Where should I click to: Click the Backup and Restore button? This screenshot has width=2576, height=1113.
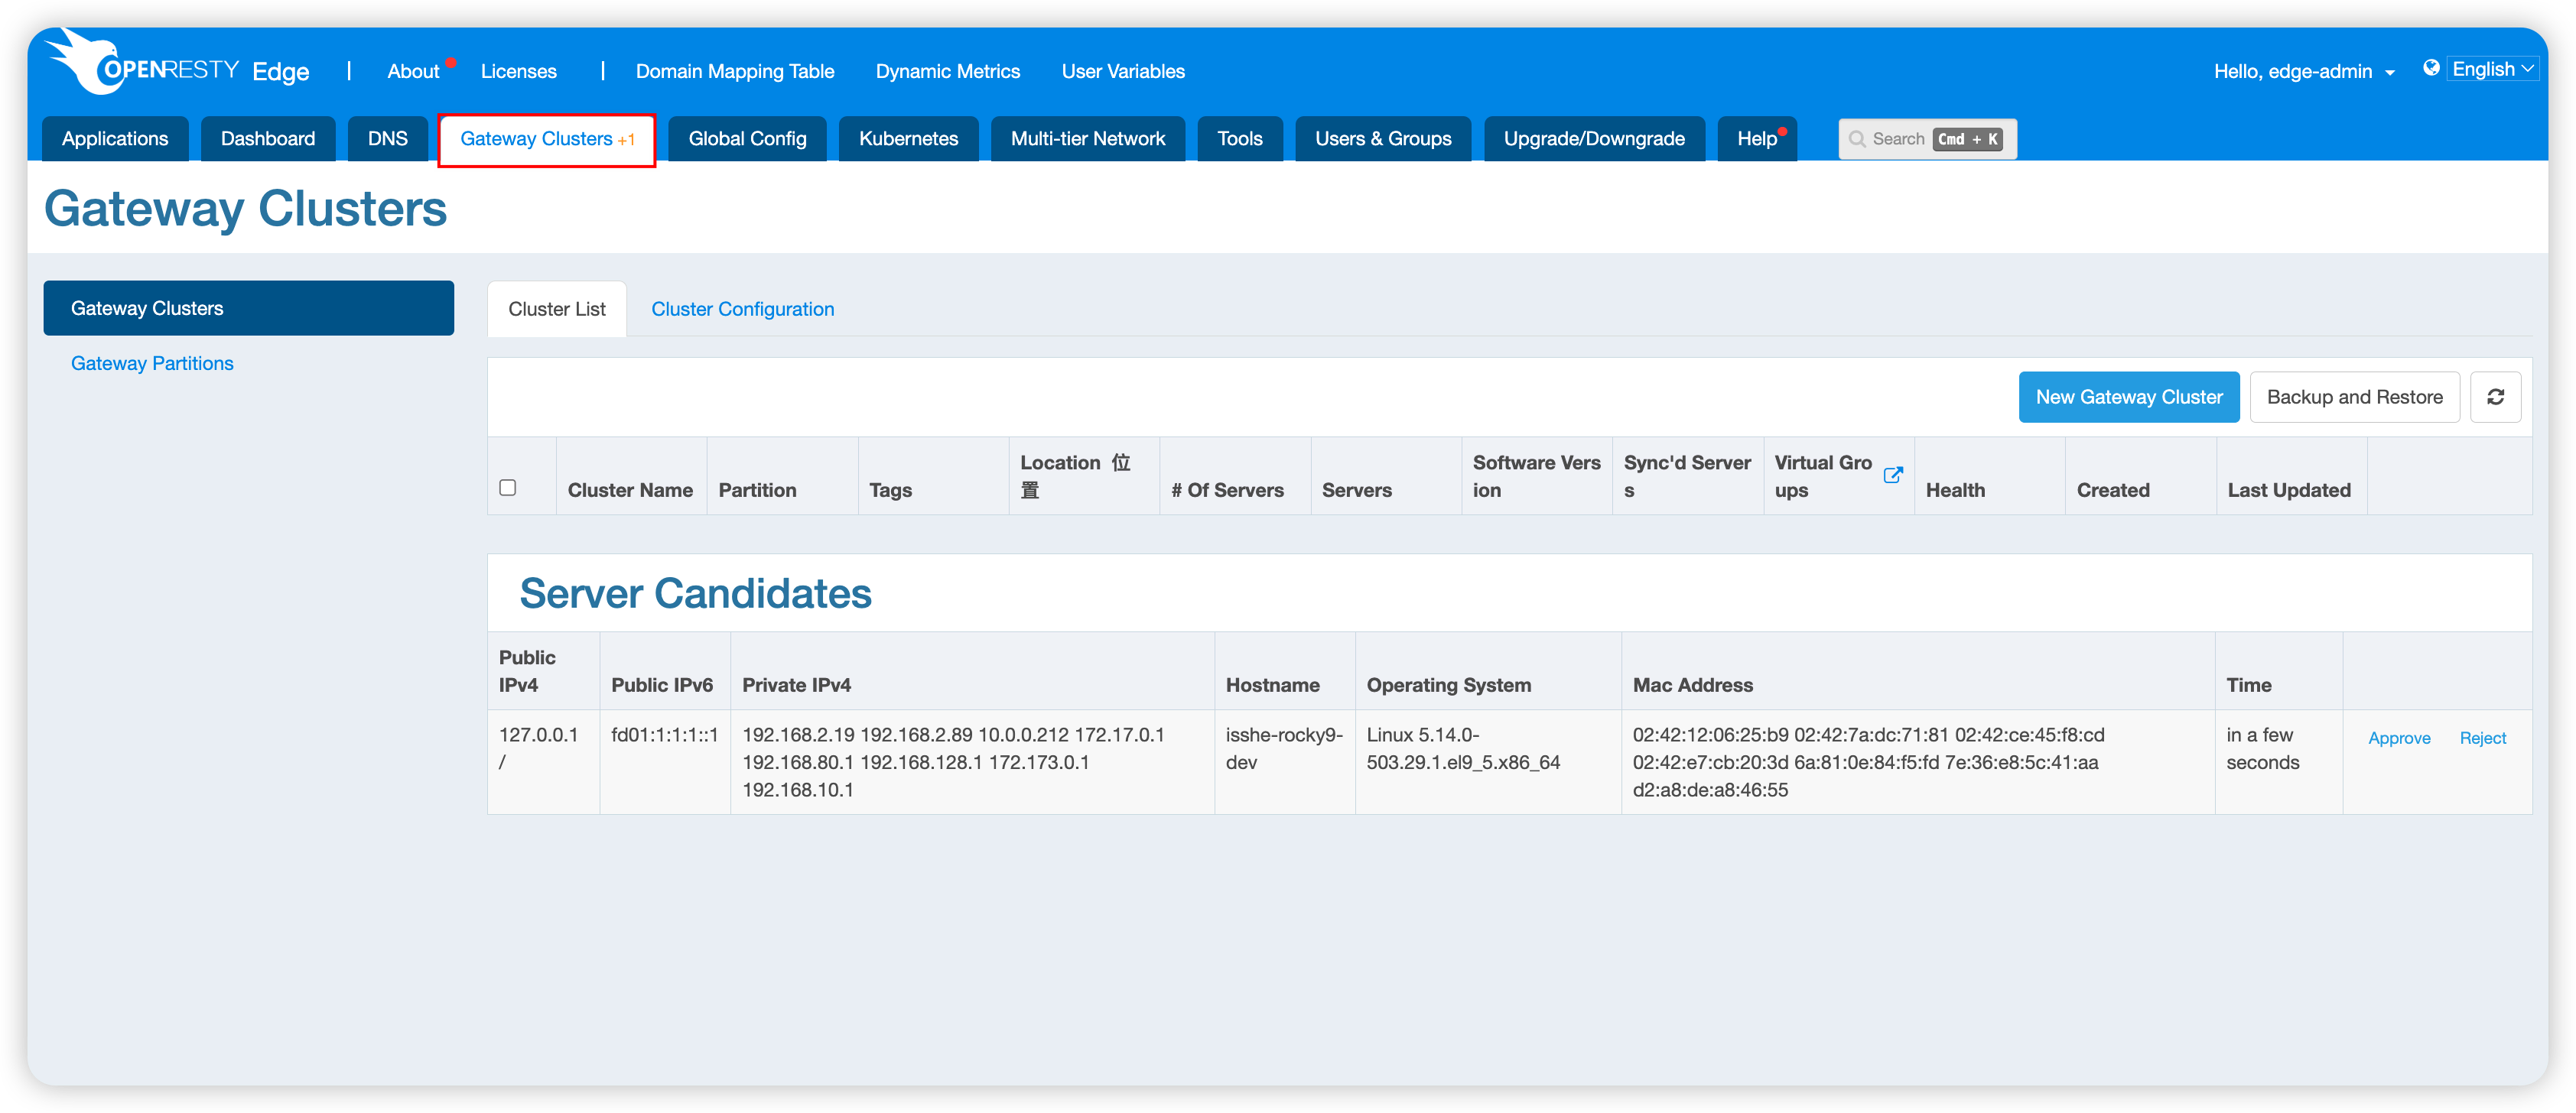tap(2354, 397)
